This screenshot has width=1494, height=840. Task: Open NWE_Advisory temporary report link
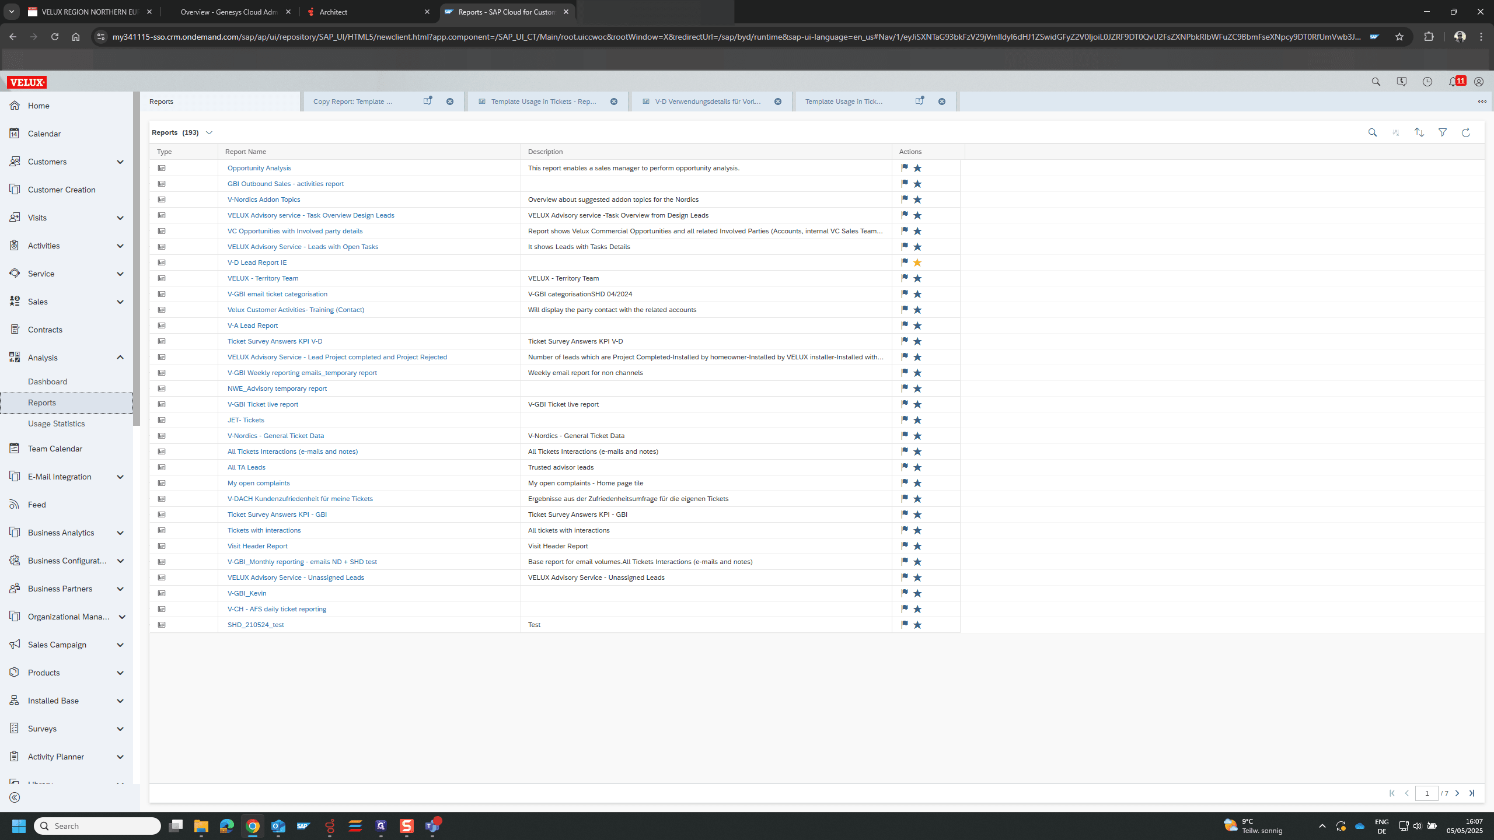(x=277, y=388)
